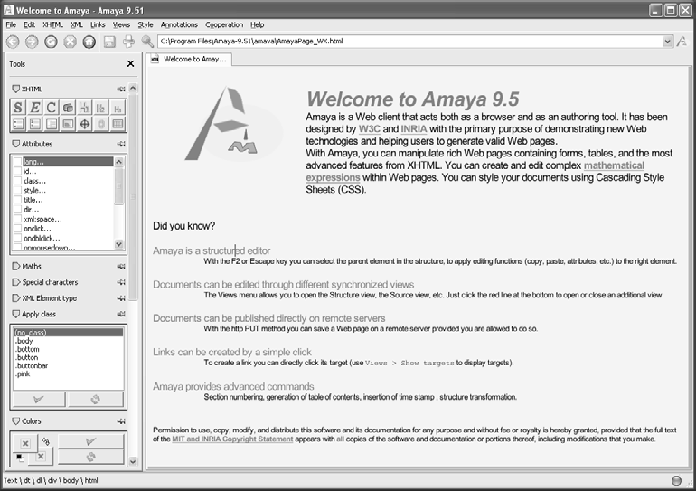Open the Views menu
Viewport: 696px width, 491px height.
tap(121, 24)
